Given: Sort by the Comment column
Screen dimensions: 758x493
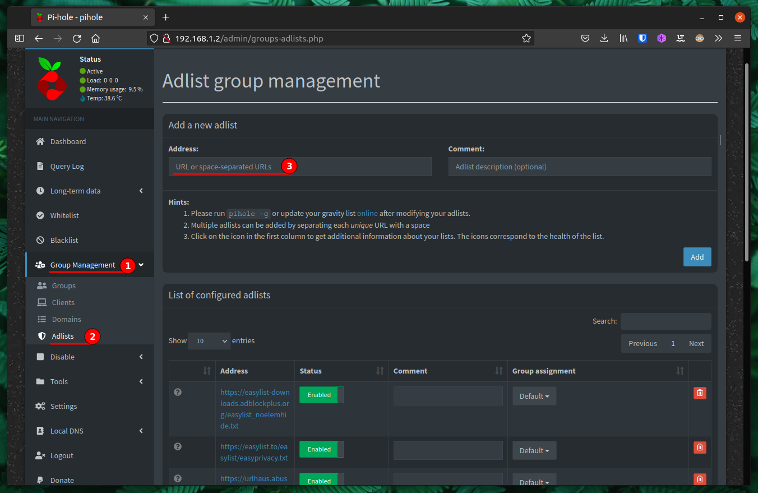Looking at the screenshot, I should coord(448,371).
